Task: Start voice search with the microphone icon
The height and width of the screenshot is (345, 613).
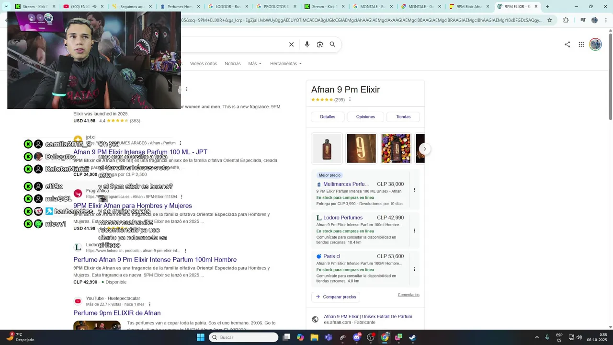Action: tap(307, 45)
